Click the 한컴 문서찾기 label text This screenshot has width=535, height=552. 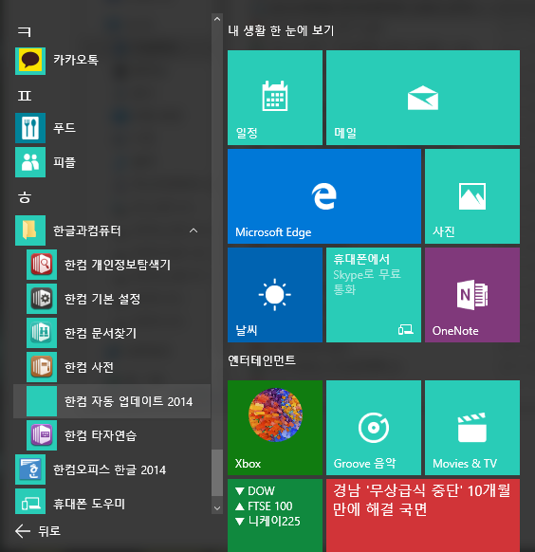tap(101, 333)
